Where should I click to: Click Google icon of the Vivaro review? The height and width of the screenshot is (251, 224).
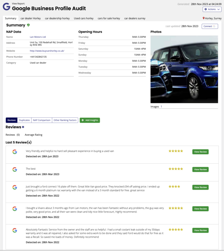pos(15,209)
